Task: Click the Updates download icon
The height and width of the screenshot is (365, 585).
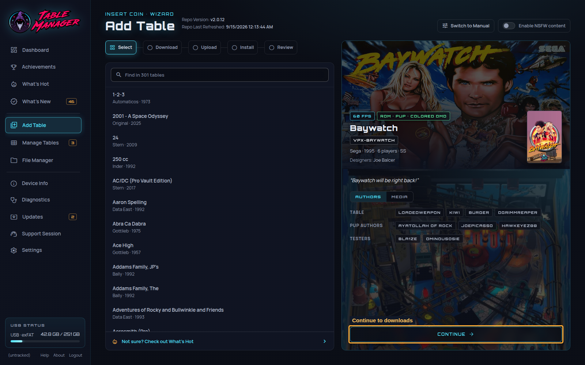Action: click(14, 217)
